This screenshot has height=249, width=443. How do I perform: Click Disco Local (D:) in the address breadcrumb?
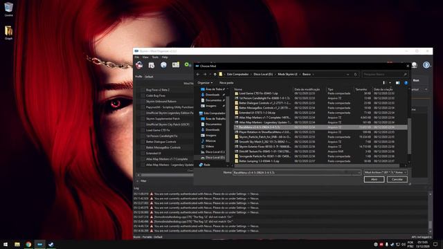coord(263,74)
